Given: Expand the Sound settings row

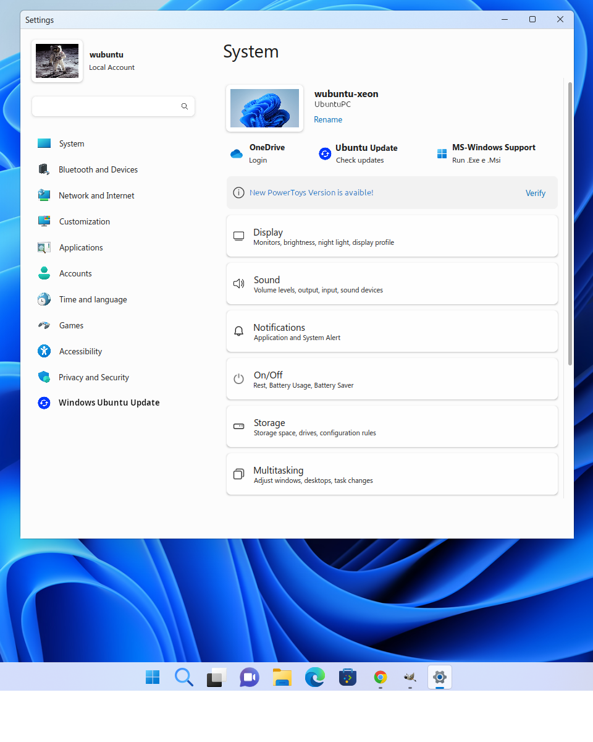Looking at the screenshot, I should (x=392, y=284).
